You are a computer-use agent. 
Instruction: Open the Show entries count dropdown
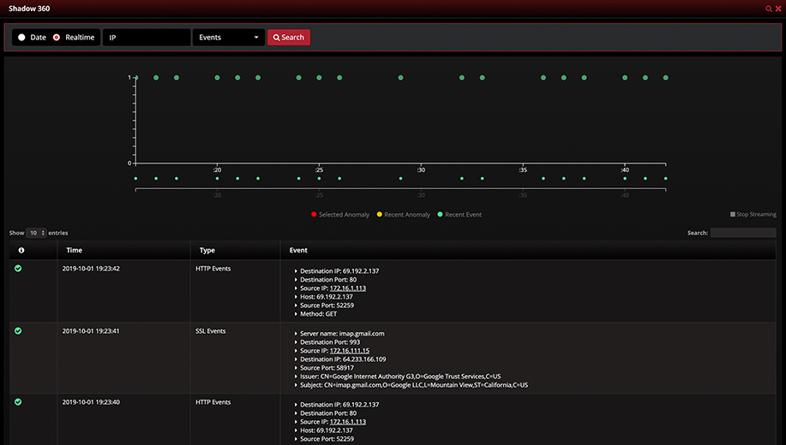pyautogui.click(x=36, y=233)
